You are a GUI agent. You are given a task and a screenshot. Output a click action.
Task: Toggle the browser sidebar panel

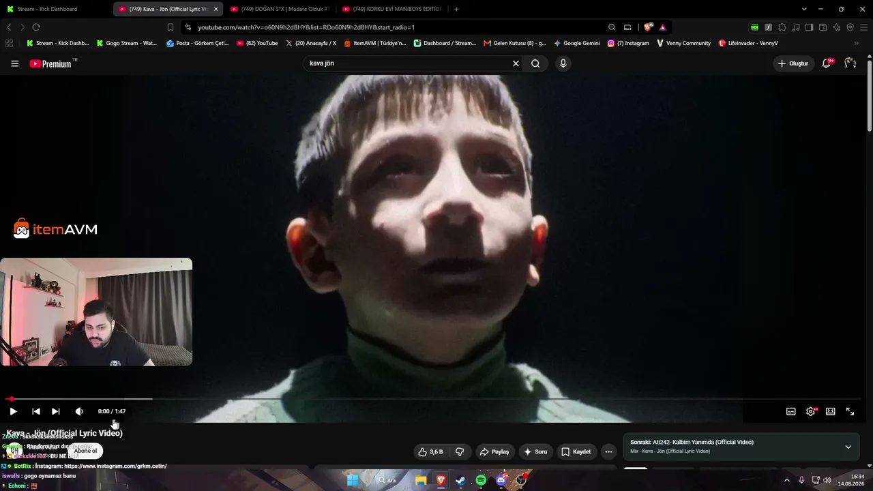pyautogui.click(x=810, y=27)
